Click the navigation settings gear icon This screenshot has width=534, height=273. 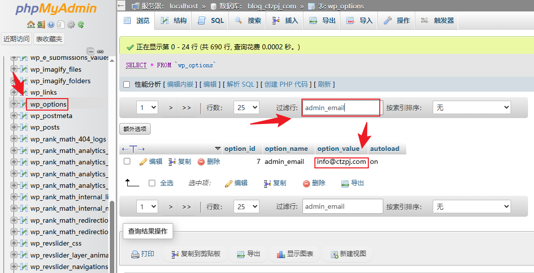coord(71,24)
